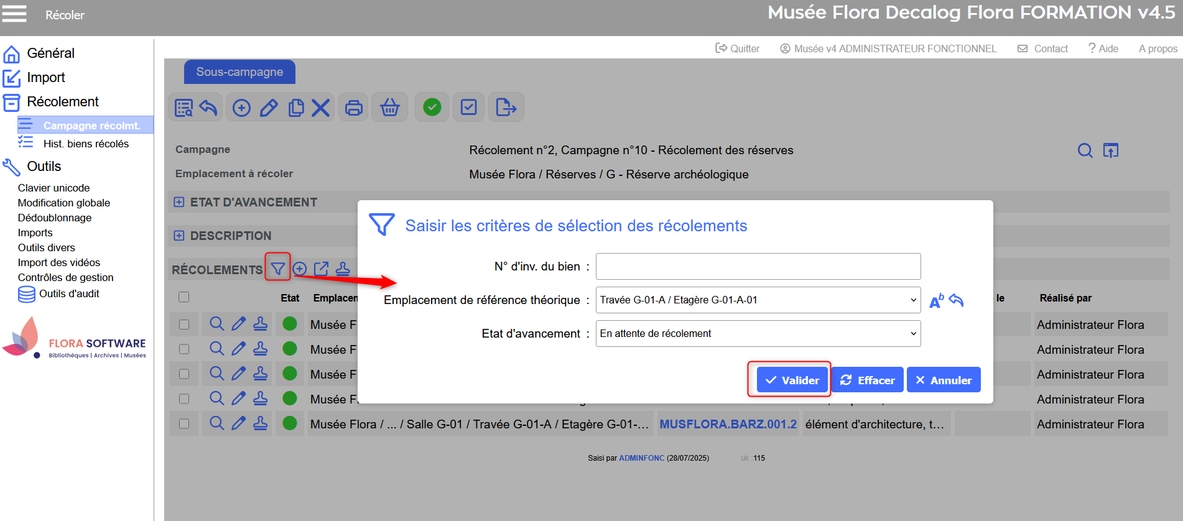Image resolution: width=1183 pixels, height=521 pixels.
Task: Click the basket icon in the toolbar
Action: (x=389, y=108)
